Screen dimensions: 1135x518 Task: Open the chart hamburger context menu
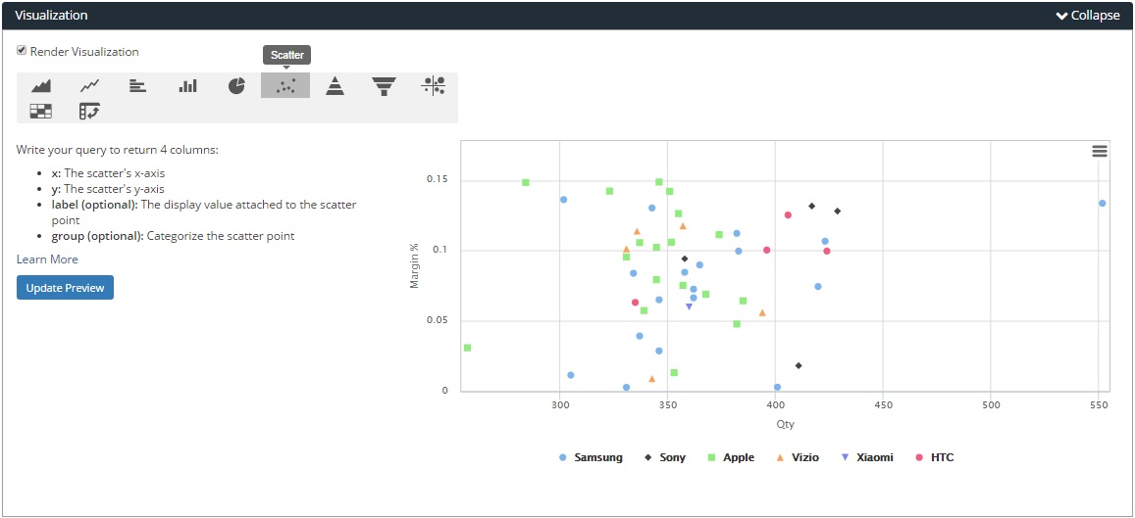pyautogui.click(x=1100, y=151)
